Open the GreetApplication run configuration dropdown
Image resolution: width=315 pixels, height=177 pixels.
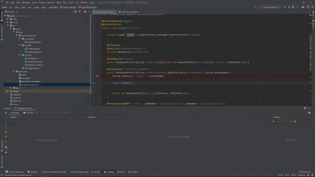[x=271, y=7]
